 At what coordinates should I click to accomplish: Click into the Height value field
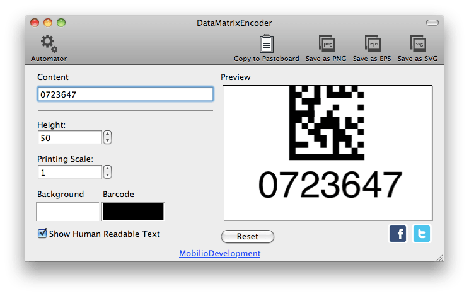[70, 138]
